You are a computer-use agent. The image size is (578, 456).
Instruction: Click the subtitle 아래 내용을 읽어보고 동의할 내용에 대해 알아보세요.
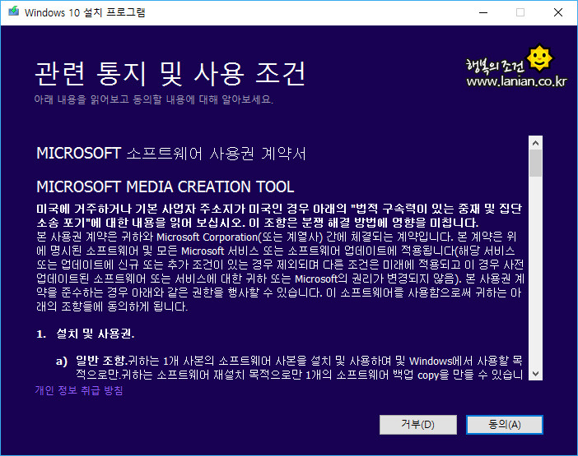point(154,99)
